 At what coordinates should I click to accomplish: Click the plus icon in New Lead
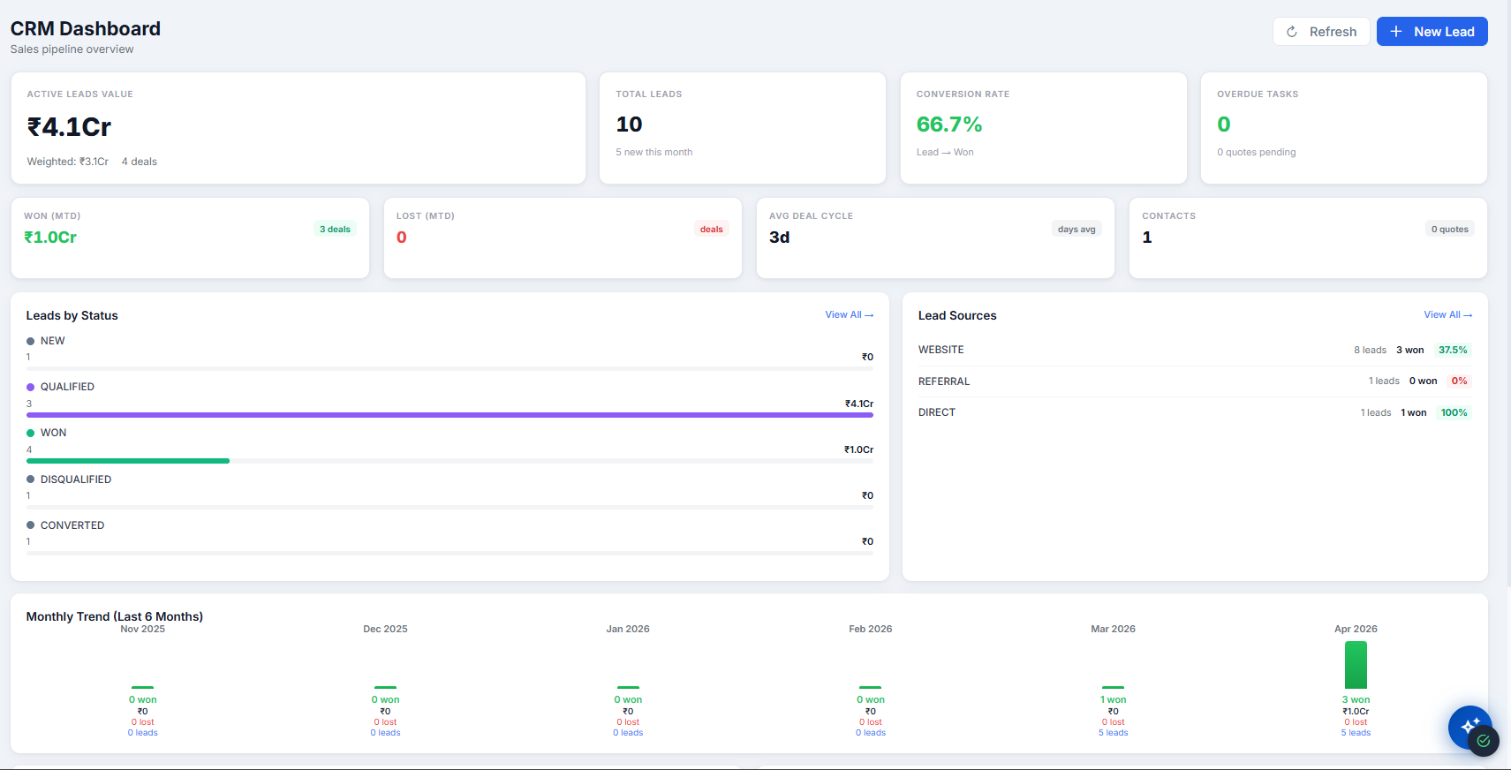[1396, 32]
